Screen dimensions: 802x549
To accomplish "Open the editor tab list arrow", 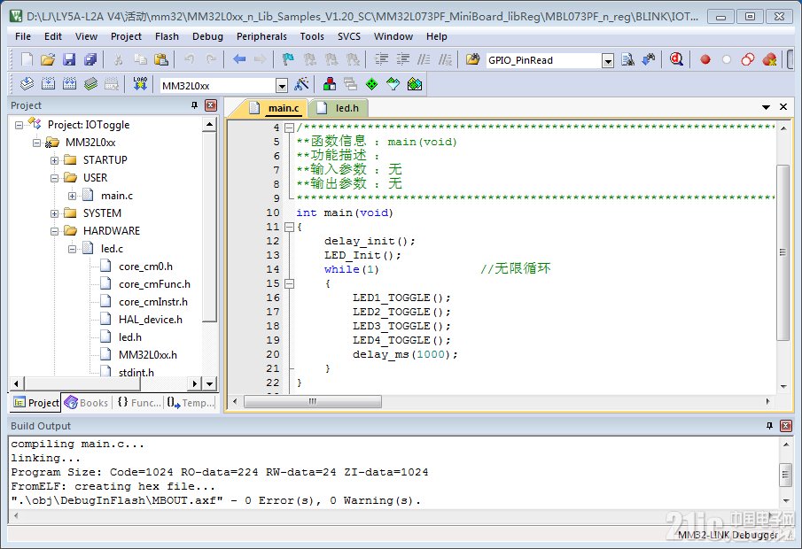I will [766, 107].
